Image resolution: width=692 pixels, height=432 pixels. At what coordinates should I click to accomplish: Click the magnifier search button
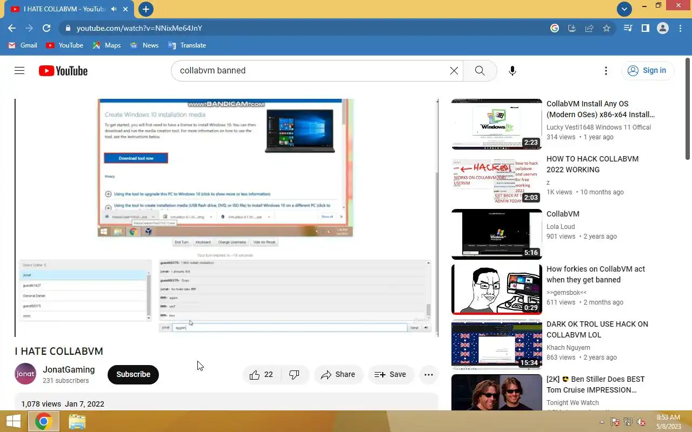pyautogui.click(x=480, y=71)
